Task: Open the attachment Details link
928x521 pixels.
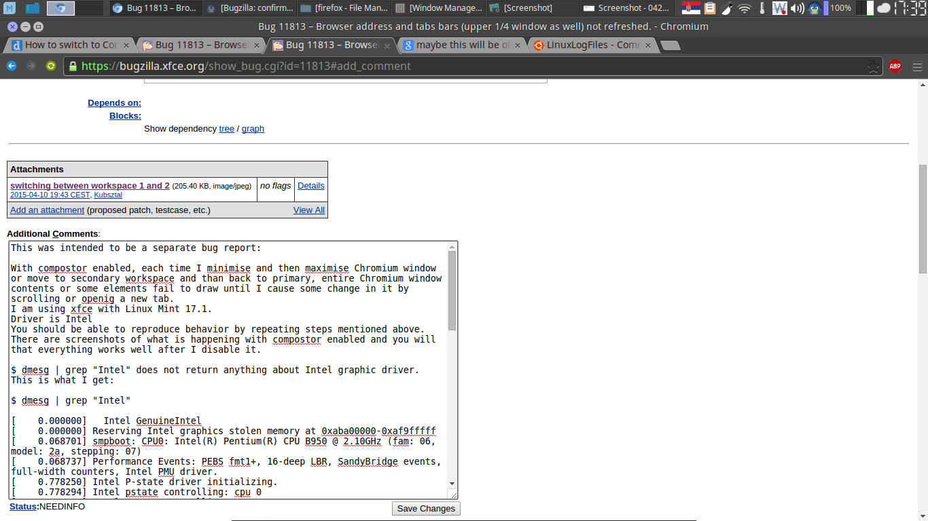Action: [310, 186]
